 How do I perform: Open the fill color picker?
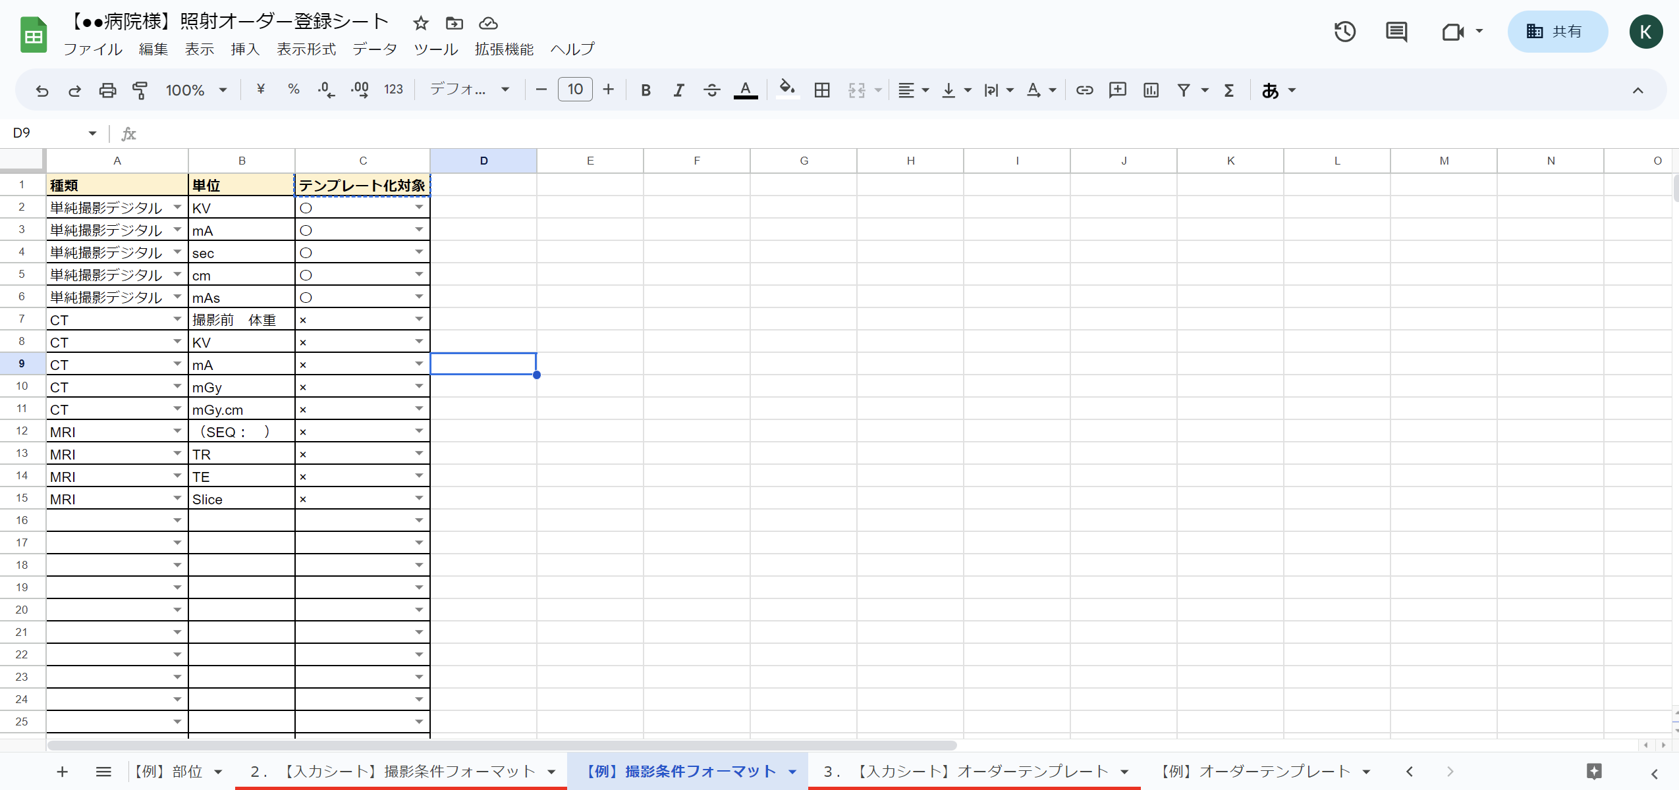[x=787, y=89]
